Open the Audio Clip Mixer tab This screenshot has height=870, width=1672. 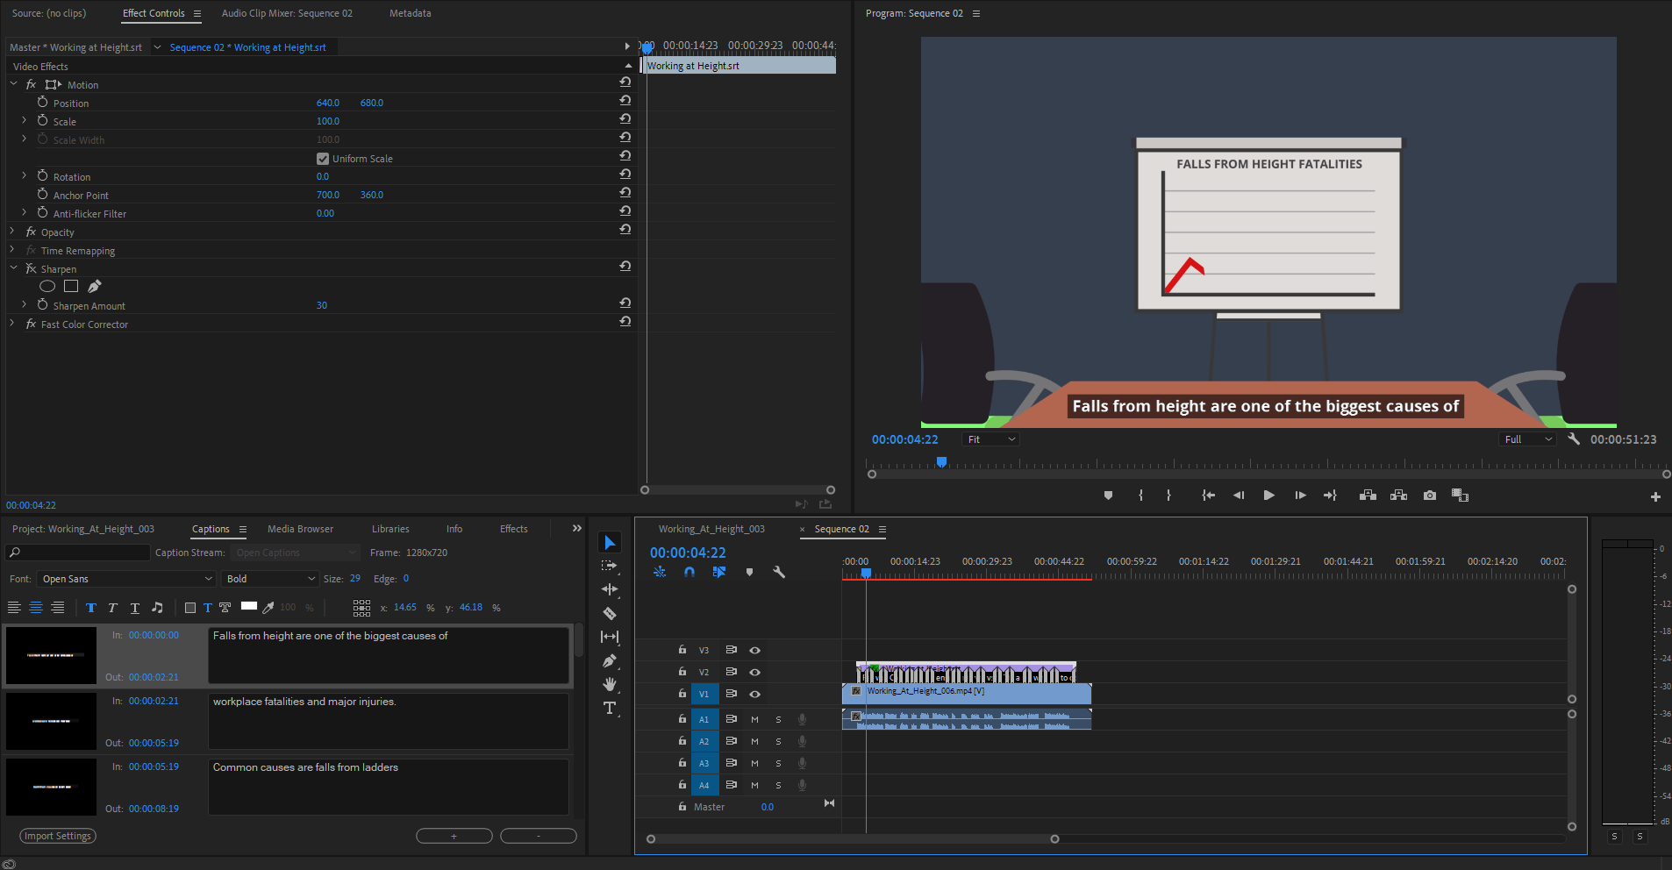pyautogui.click(x=287, y=13)
